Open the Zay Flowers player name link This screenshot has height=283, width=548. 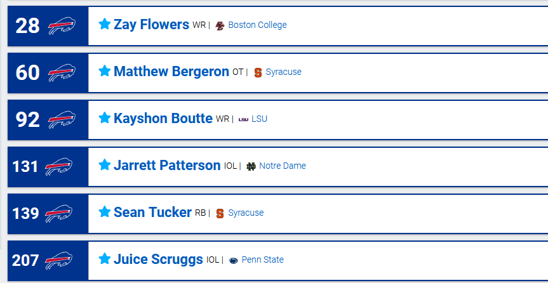(151, 25)
